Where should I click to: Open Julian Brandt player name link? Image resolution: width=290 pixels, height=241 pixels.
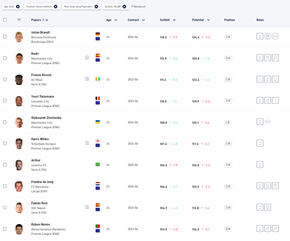tap(41, 32)
